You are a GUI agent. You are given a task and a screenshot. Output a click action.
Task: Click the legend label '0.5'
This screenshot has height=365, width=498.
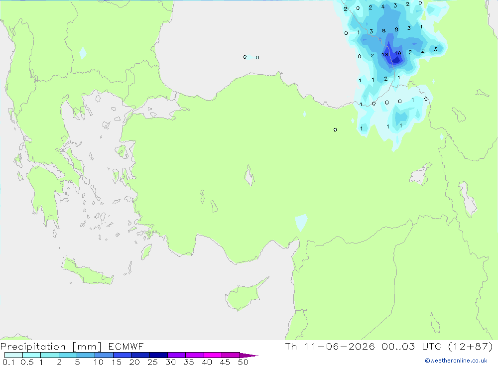(x=27, y=362)
